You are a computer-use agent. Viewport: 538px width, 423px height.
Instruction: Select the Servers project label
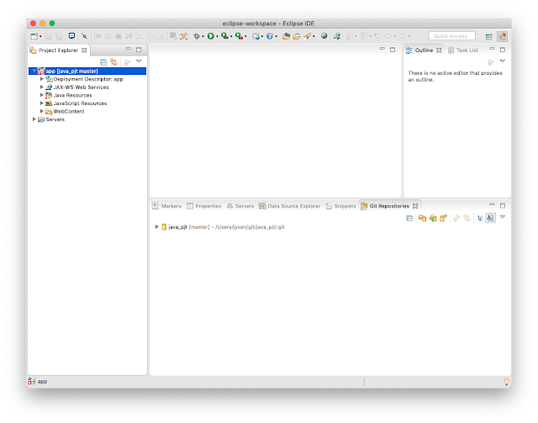tap(55, 119)
